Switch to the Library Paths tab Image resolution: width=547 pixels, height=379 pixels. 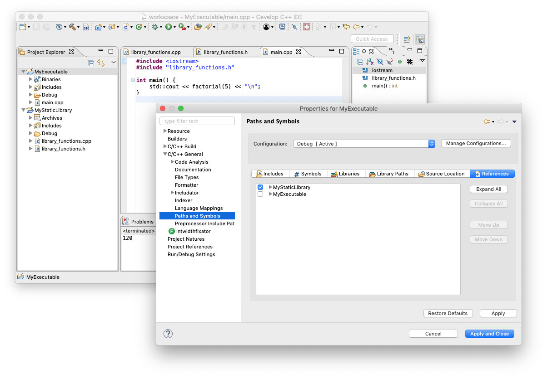[x=389, y=174]
